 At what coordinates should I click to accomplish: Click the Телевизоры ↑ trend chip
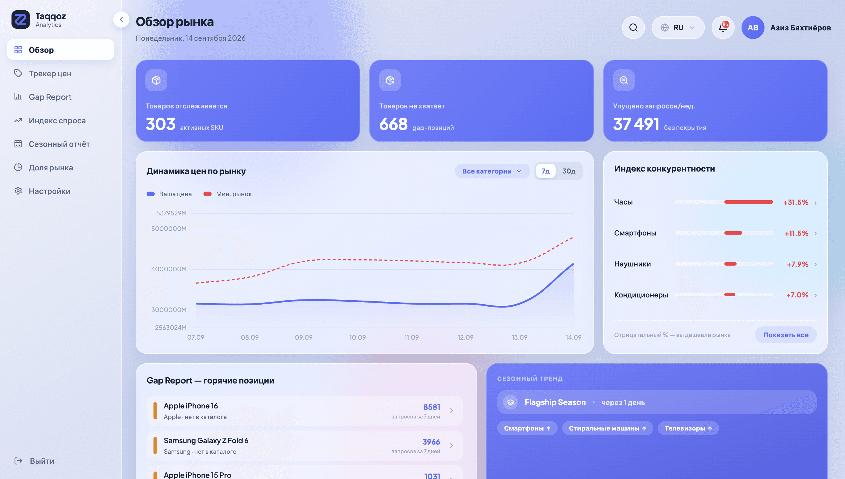(688, 428)
